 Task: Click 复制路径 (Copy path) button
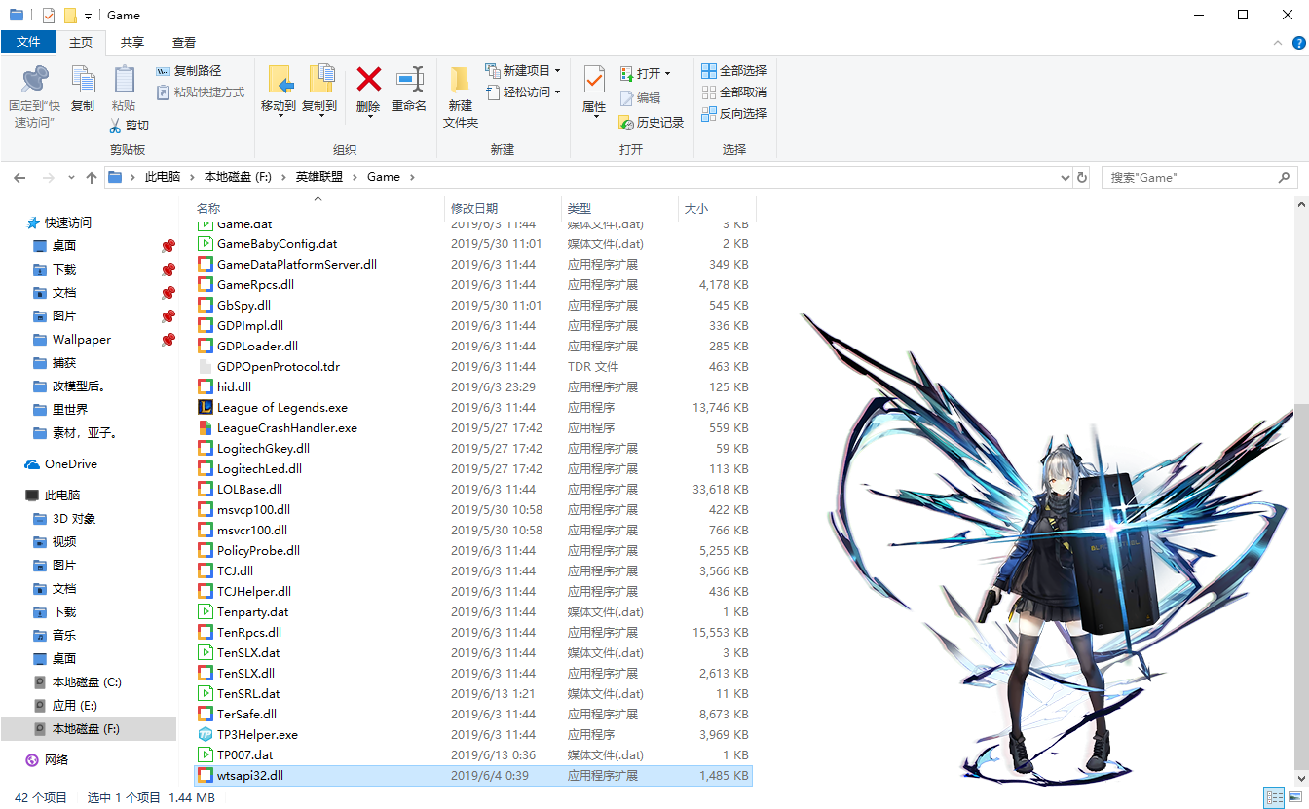point(189,71)
